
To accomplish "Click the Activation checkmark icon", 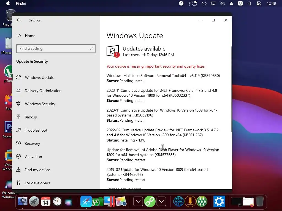I will [x=18, y=156].
